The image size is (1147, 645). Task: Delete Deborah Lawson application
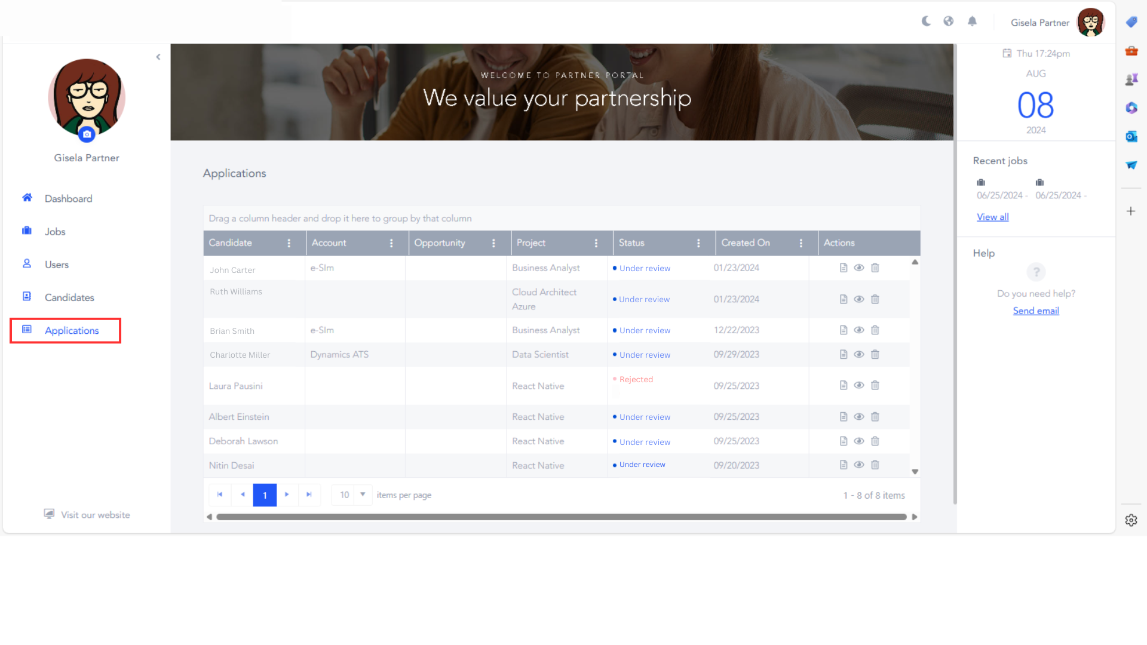pyautogui.click(x=875, y=441)
